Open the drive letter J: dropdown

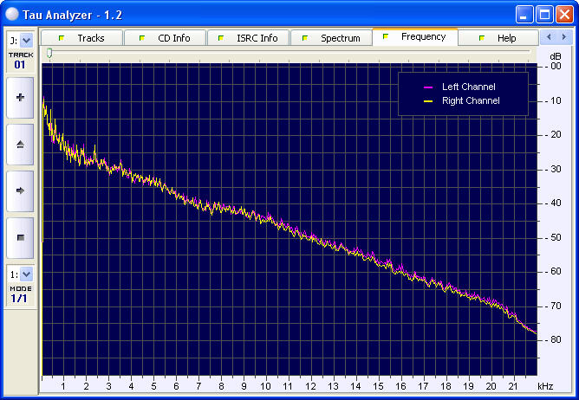click(26, 40)
